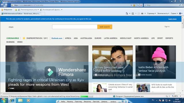Click the RU language indicator in taskbar
Image resolution: width=184 pixels, height=103 pixels.
(153, 100)
